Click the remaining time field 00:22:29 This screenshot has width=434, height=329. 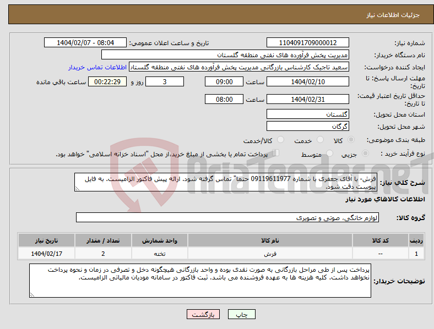pos(107,81)
